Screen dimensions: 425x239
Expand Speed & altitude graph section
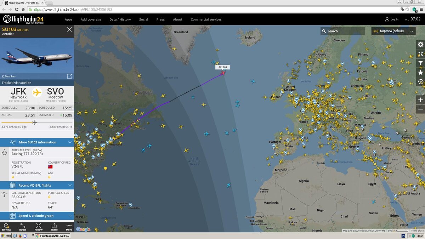pyautogui.click(x=37, y=216)
